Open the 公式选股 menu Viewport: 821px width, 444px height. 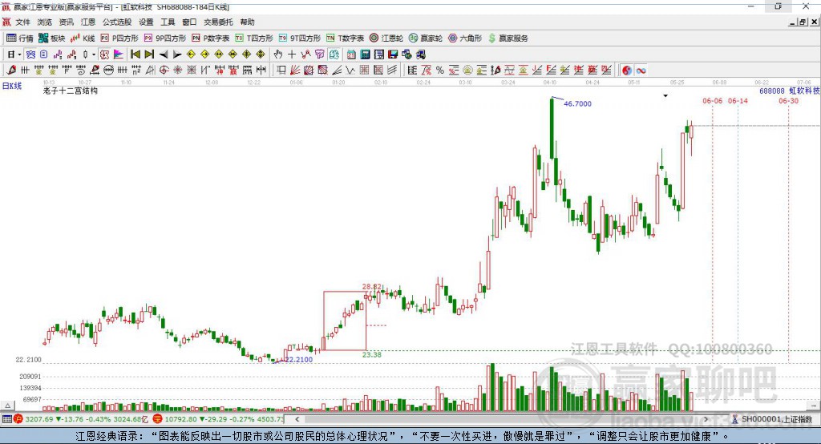[x=117, y=22]
